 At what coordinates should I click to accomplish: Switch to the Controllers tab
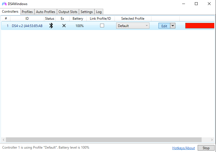pos(10,12)
